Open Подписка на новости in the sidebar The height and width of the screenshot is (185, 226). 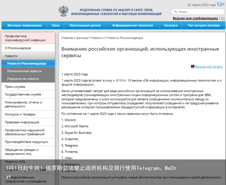[28, 79]
